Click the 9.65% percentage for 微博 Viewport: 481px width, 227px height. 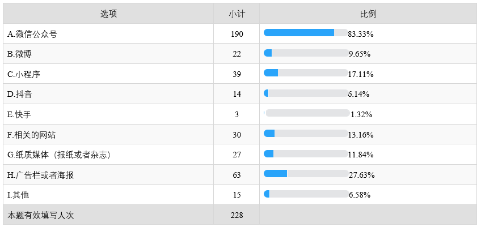click(x=360, y=54)
